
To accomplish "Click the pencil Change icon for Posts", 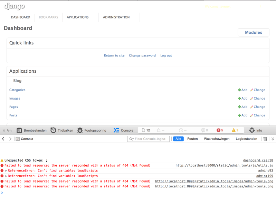I will (252, 115).
